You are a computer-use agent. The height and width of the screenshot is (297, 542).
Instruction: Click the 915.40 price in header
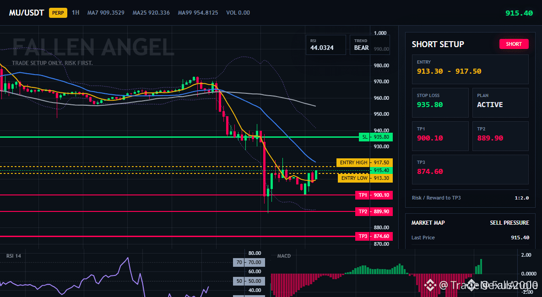[x=519, y=13]
